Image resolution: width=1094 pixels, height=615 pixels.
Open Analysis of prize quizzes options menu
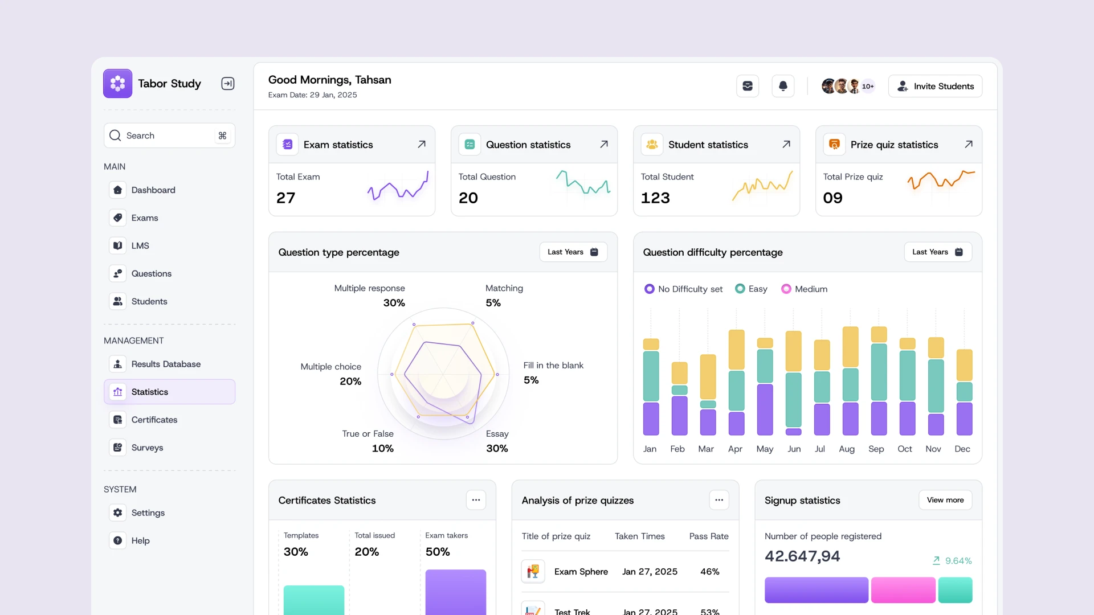pos(719,500)
